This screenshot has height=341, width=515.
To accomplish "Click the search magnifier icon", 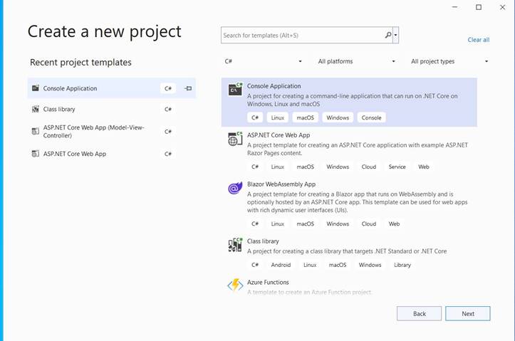I will 388,35.
